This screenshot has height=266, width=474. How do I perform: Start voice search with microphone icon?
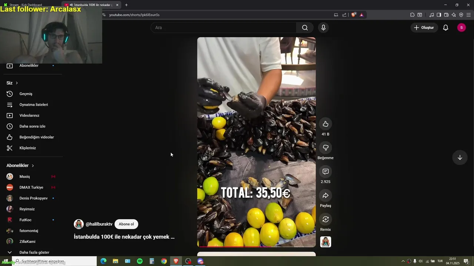pyautogui.click(x=323, y=28)
